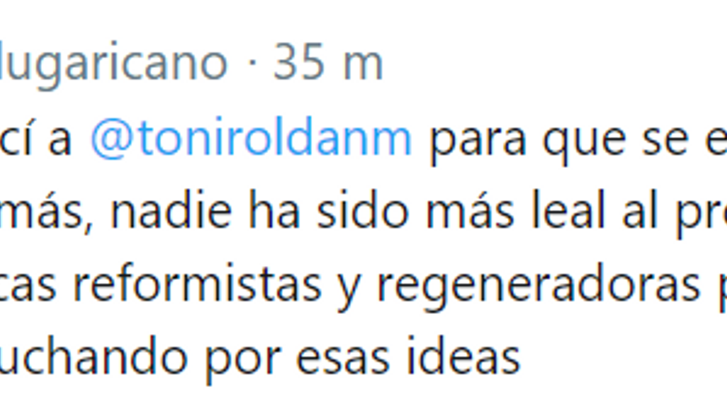Click the number 35 in the timestamp
727x409 pixels.
coord(299,62)
